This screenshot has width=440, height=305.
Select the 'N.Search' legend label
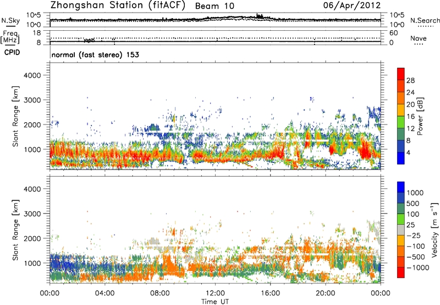(x=425, y=20)
